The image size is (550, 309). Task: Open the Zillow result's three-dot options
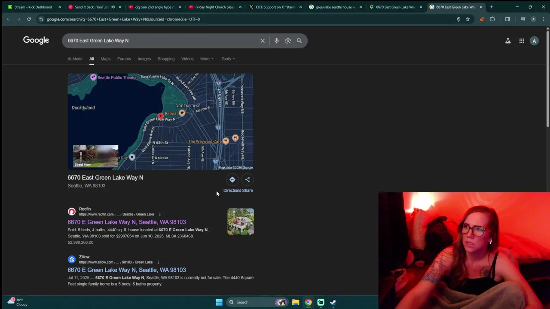coord(158,262)
